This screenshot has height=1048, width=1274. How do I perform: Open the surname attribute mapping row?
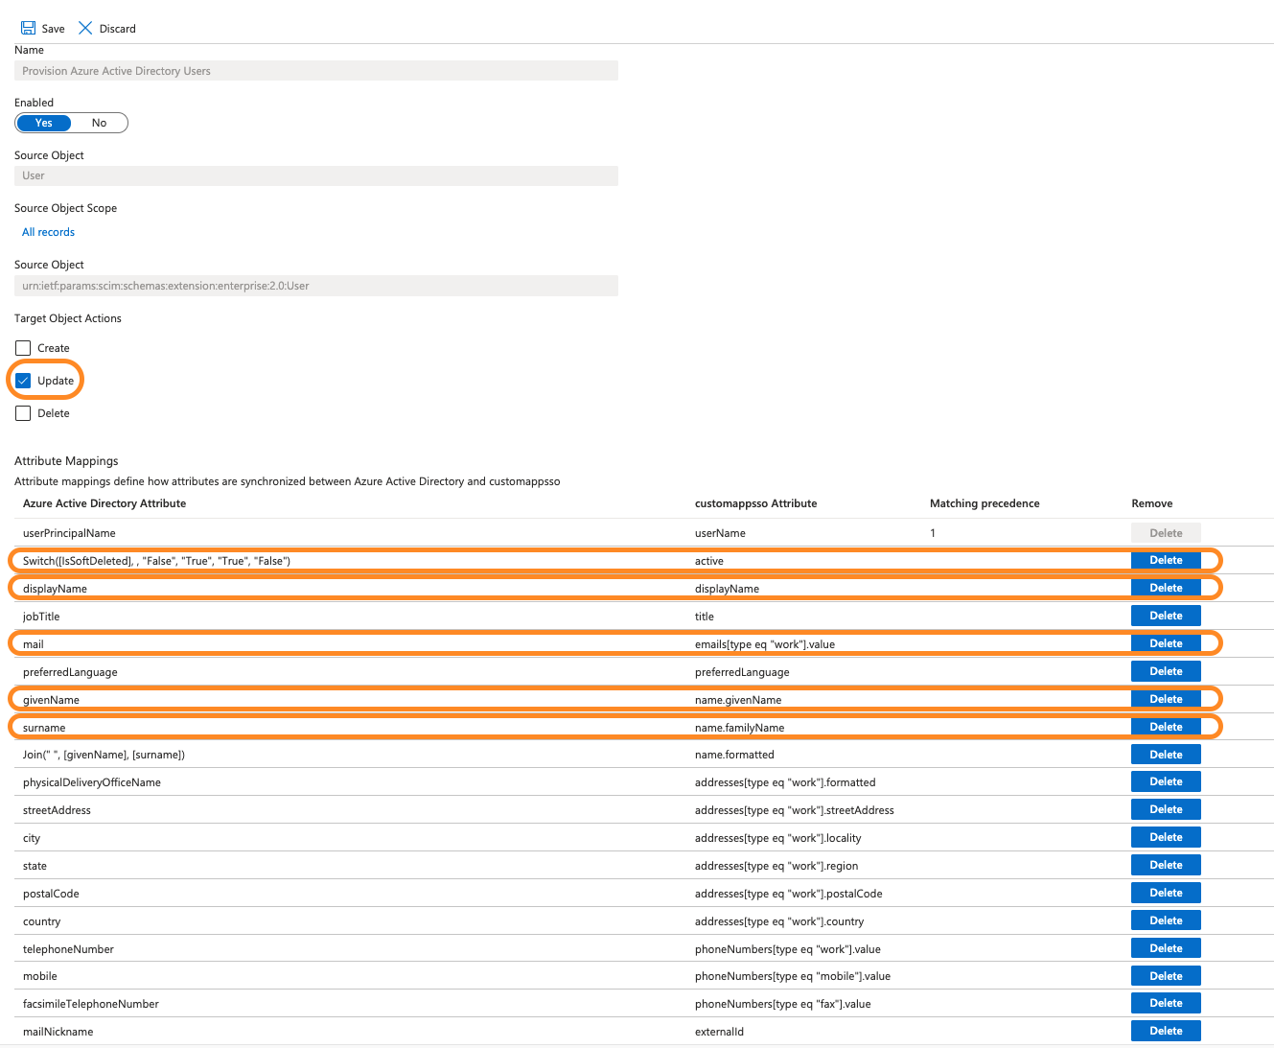tap(44, 728)
